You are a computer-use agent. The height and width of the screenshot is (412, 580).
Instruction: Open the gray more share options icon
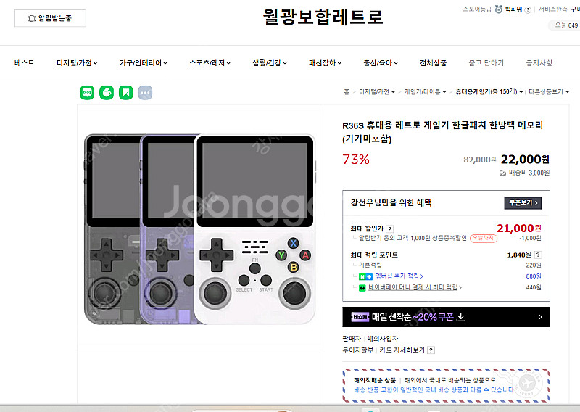(x=145, y=93)
